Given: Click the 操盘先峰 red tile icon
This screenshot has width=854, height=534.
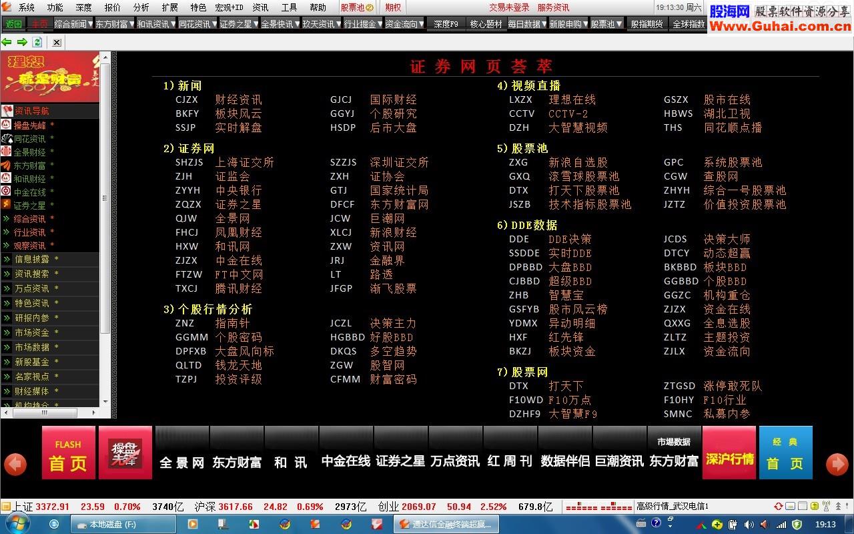Looking at the screenshot, I should point(125,453).
